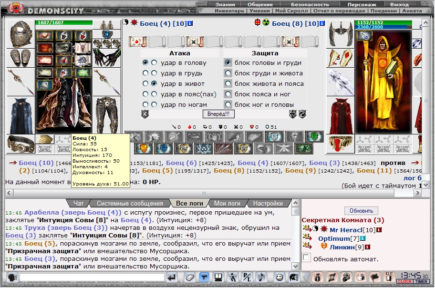
Task: Select left radio for удар в грудь
Action: tap(145, 73)
